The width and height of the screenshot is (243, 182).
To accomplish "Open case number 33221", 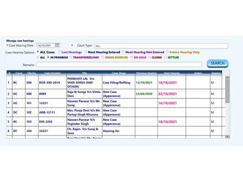I will 43,131.
